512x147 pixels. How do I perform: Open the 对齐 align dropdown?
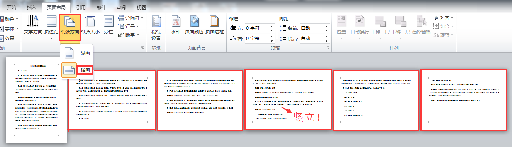tap(443, 18)
